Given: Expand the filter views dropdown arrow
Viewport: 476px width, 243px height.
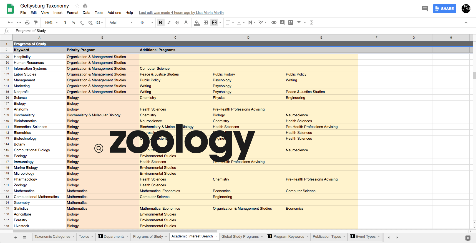Looking at the screenshot, I should pos(305,22).
